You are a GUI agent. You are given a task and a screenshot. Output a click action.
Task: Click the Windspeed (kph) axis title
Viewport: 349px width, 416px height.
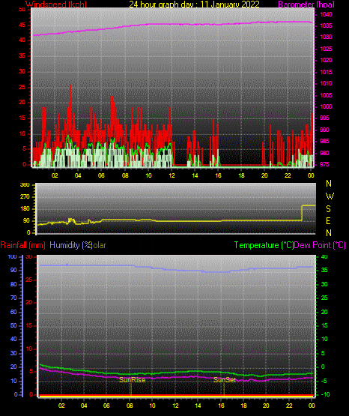(56, 4)
